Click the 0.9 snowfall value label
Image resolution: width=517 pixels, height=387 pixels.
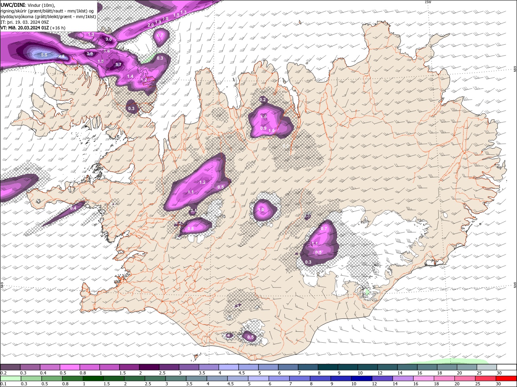[x=263, y=128]
